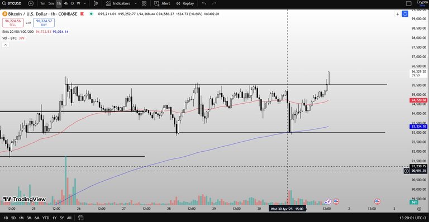Open the Indicators dialog

(118, 3)
